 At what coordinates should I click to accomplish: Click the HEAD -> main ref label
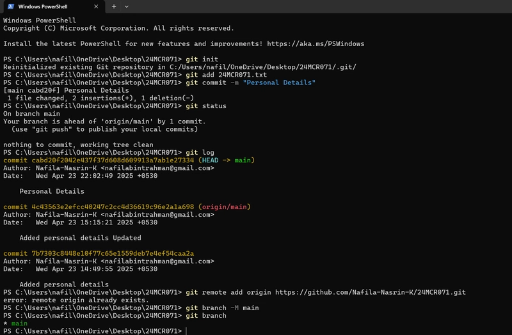point(227,160)
